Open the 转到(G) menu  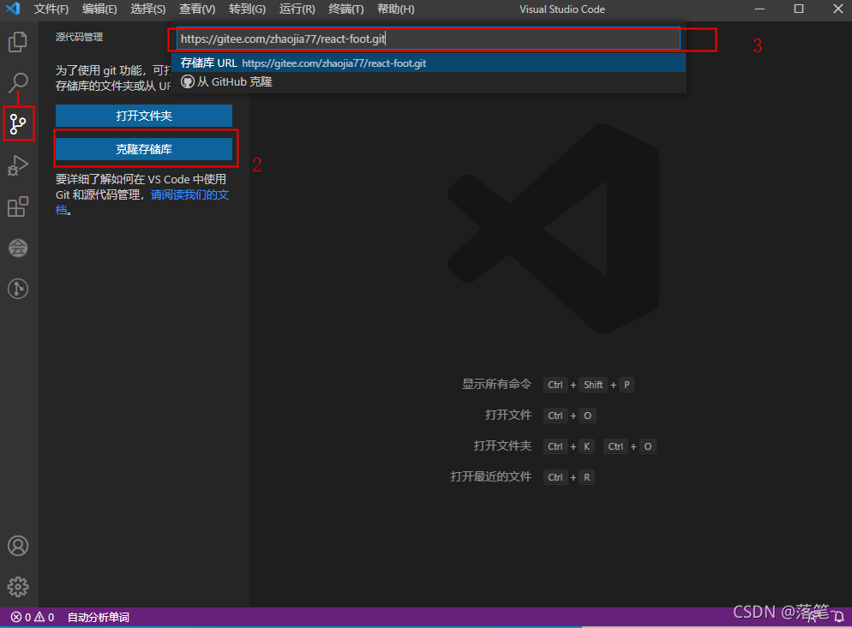(x=247, y=9)
